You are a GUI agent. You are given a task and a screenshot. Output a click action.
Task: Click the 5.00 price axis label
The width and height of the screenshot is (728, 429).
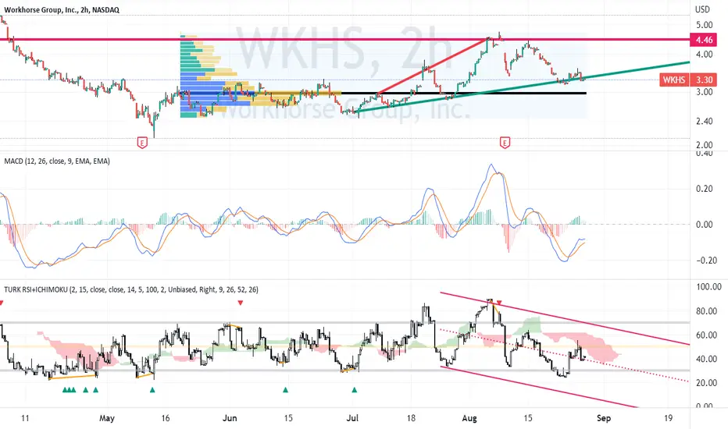[705, 25]
